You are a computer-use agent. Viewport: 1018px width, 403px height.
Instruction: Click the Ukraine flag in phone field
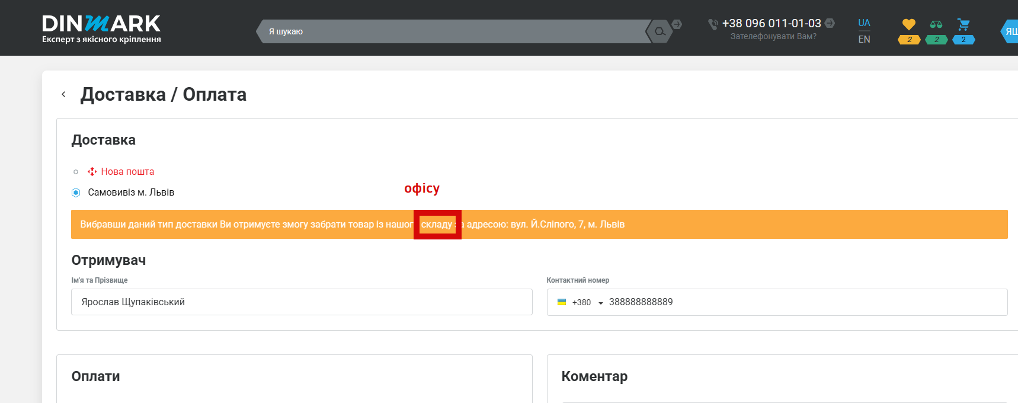click(x=562, y=302)
